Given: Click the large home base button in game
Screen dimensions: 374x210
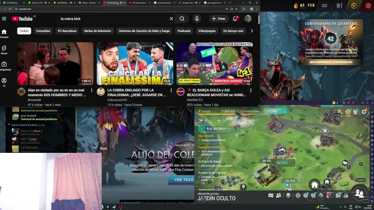Looking at the screenshot, I should [314, 185].
